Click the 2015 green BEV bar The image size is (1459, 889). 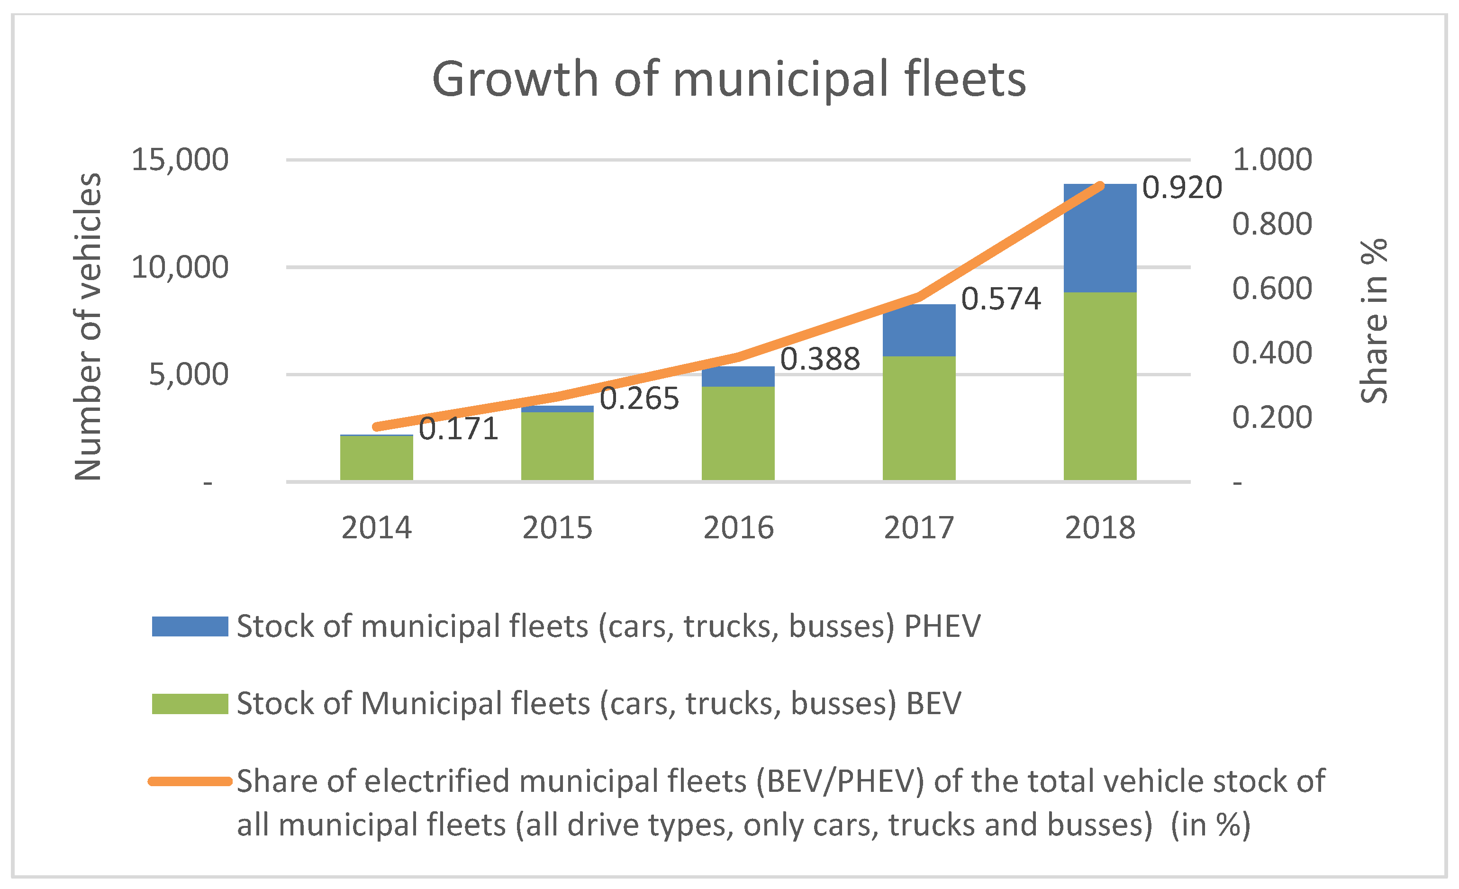coord(557,445)
